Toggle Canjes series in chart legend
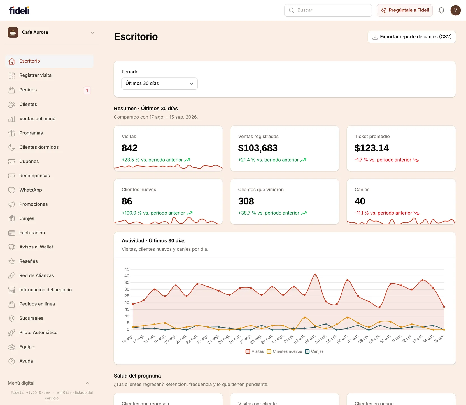 click(314, 351)
